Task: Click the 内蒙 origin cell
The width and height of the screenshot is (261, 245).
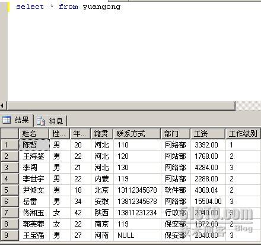Action: point(102,179)
